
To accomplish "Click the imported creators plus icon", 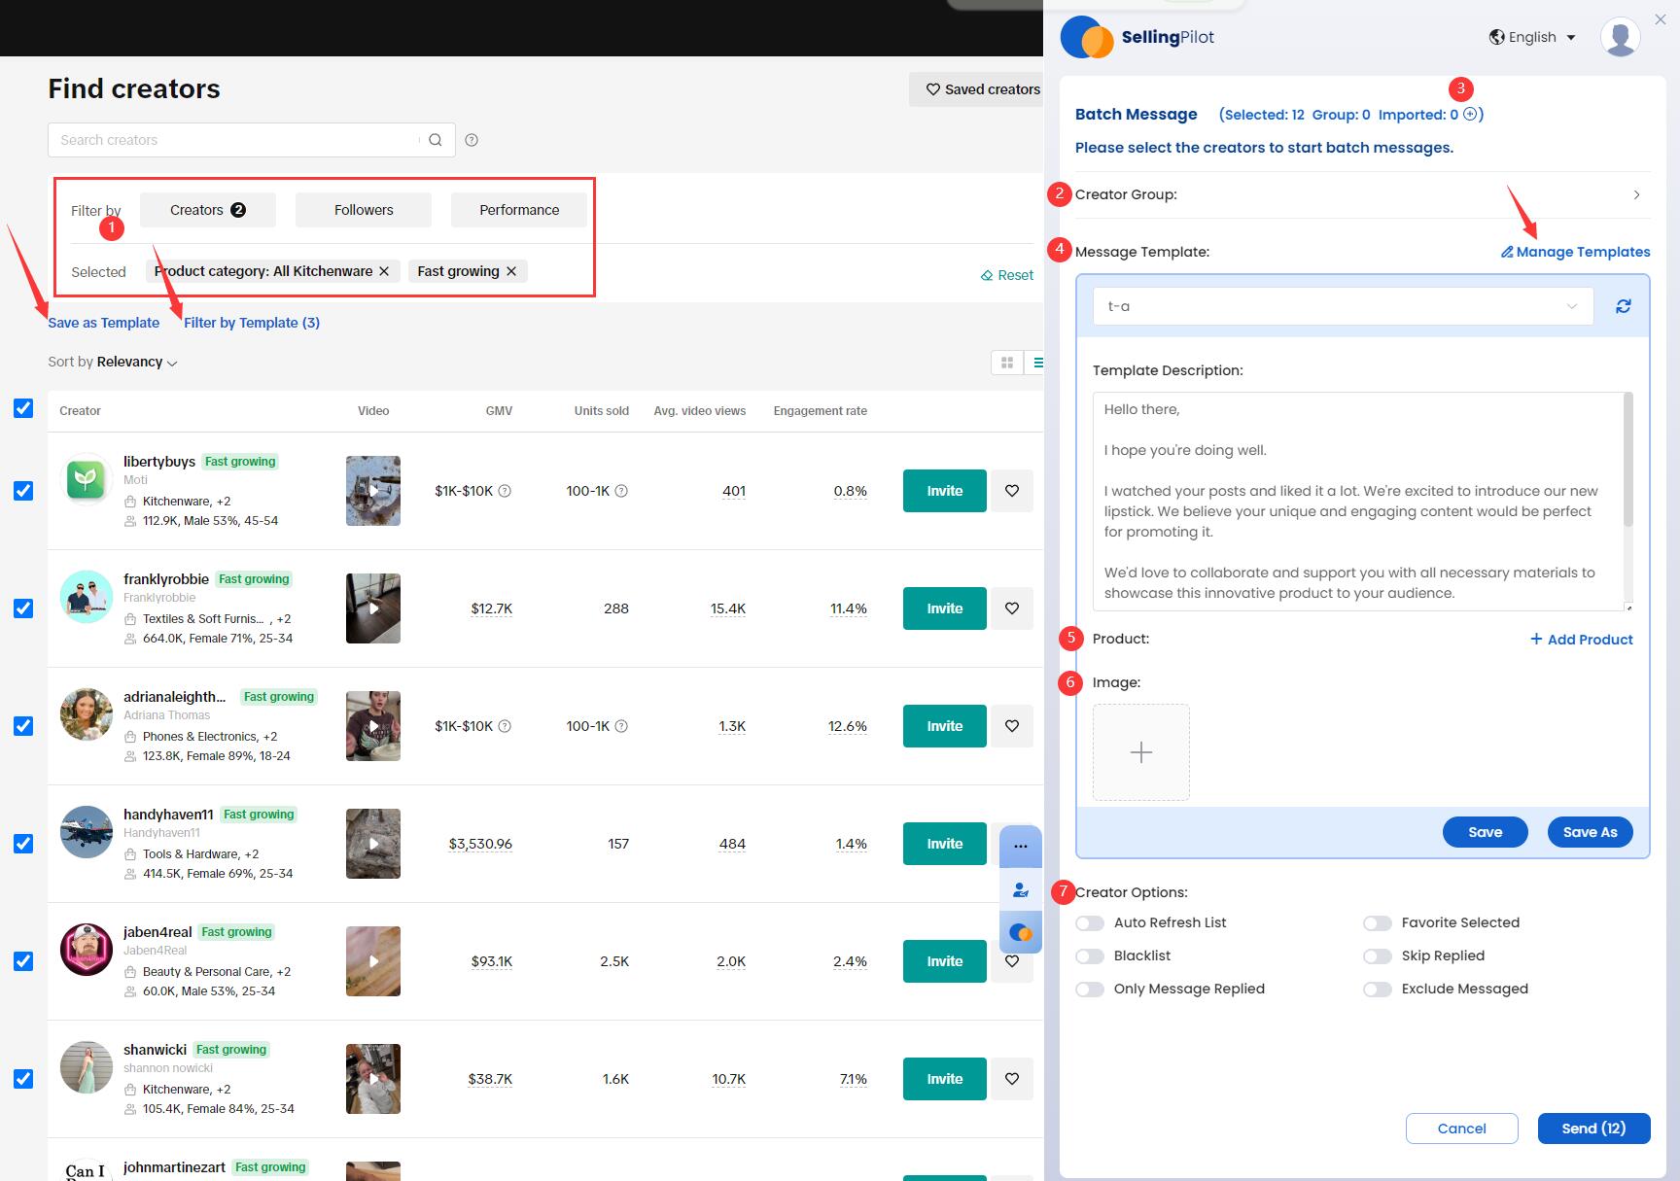I will 1470,114.
